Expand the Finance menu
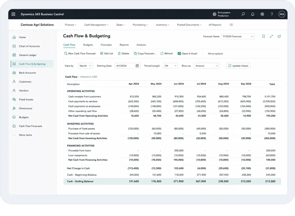 pyautogui.click(x=71, y=25)
